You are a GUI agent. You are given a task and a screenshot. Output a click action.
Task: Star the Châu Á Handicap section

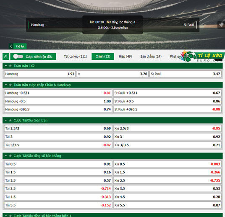10,85
